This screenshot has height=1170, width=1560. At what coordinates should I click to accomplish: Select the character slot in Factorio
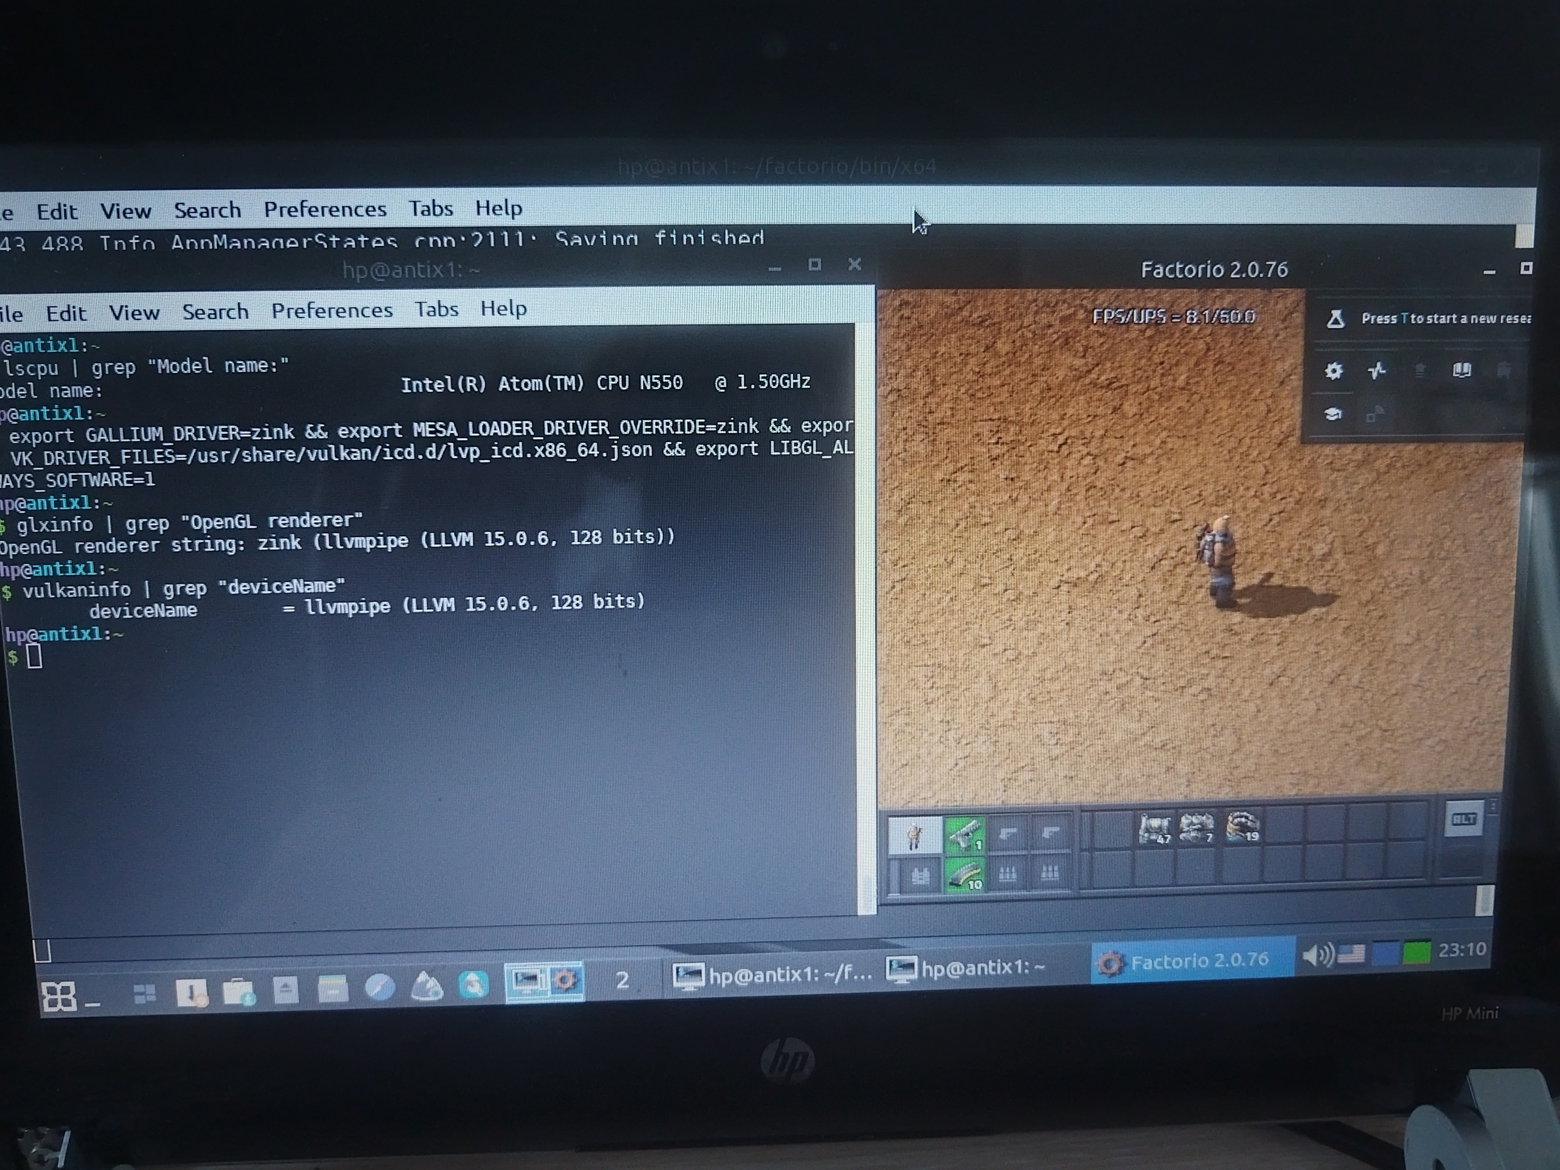915,836
